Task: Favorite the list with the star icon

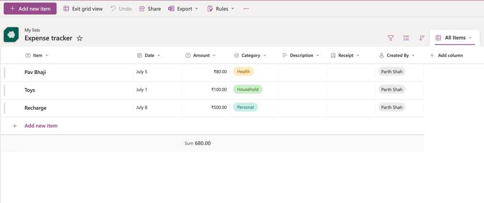Action: click(x=79, y=38)
